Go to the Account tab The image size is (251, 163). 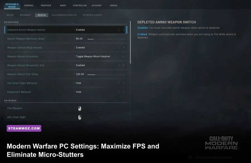tap(97, 6)
